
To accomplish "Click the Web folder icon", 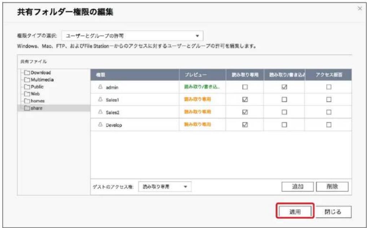I will [x=27, y=94].
